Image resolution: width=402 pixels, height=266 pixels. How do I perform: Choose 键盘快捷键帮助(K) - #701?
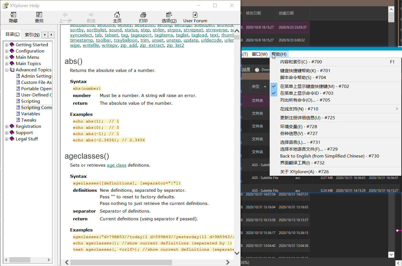point(336,70)
